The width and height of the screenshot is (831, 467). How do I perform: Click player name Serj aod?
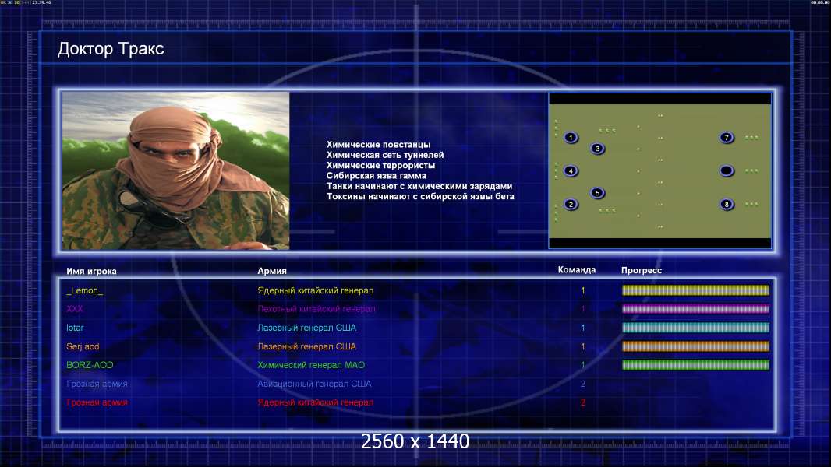[x=83, y=346]
